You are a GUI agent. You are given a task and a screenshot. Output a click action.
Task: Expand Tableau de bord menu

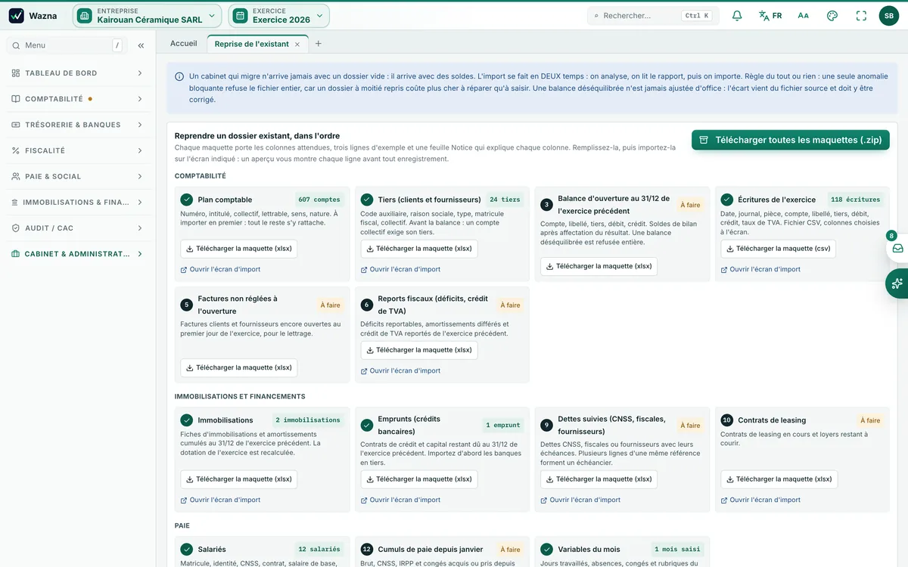[77, 73]
